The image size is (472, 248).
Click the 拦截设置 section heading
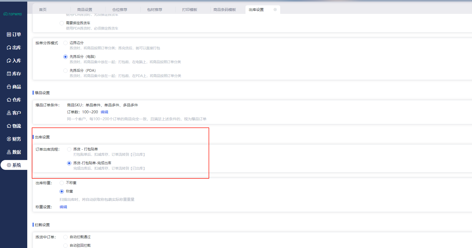(x=42, y=225)
